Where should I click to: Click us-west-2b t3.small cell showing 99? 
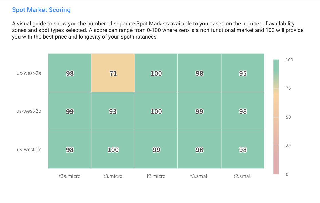(x=199, y=111)
